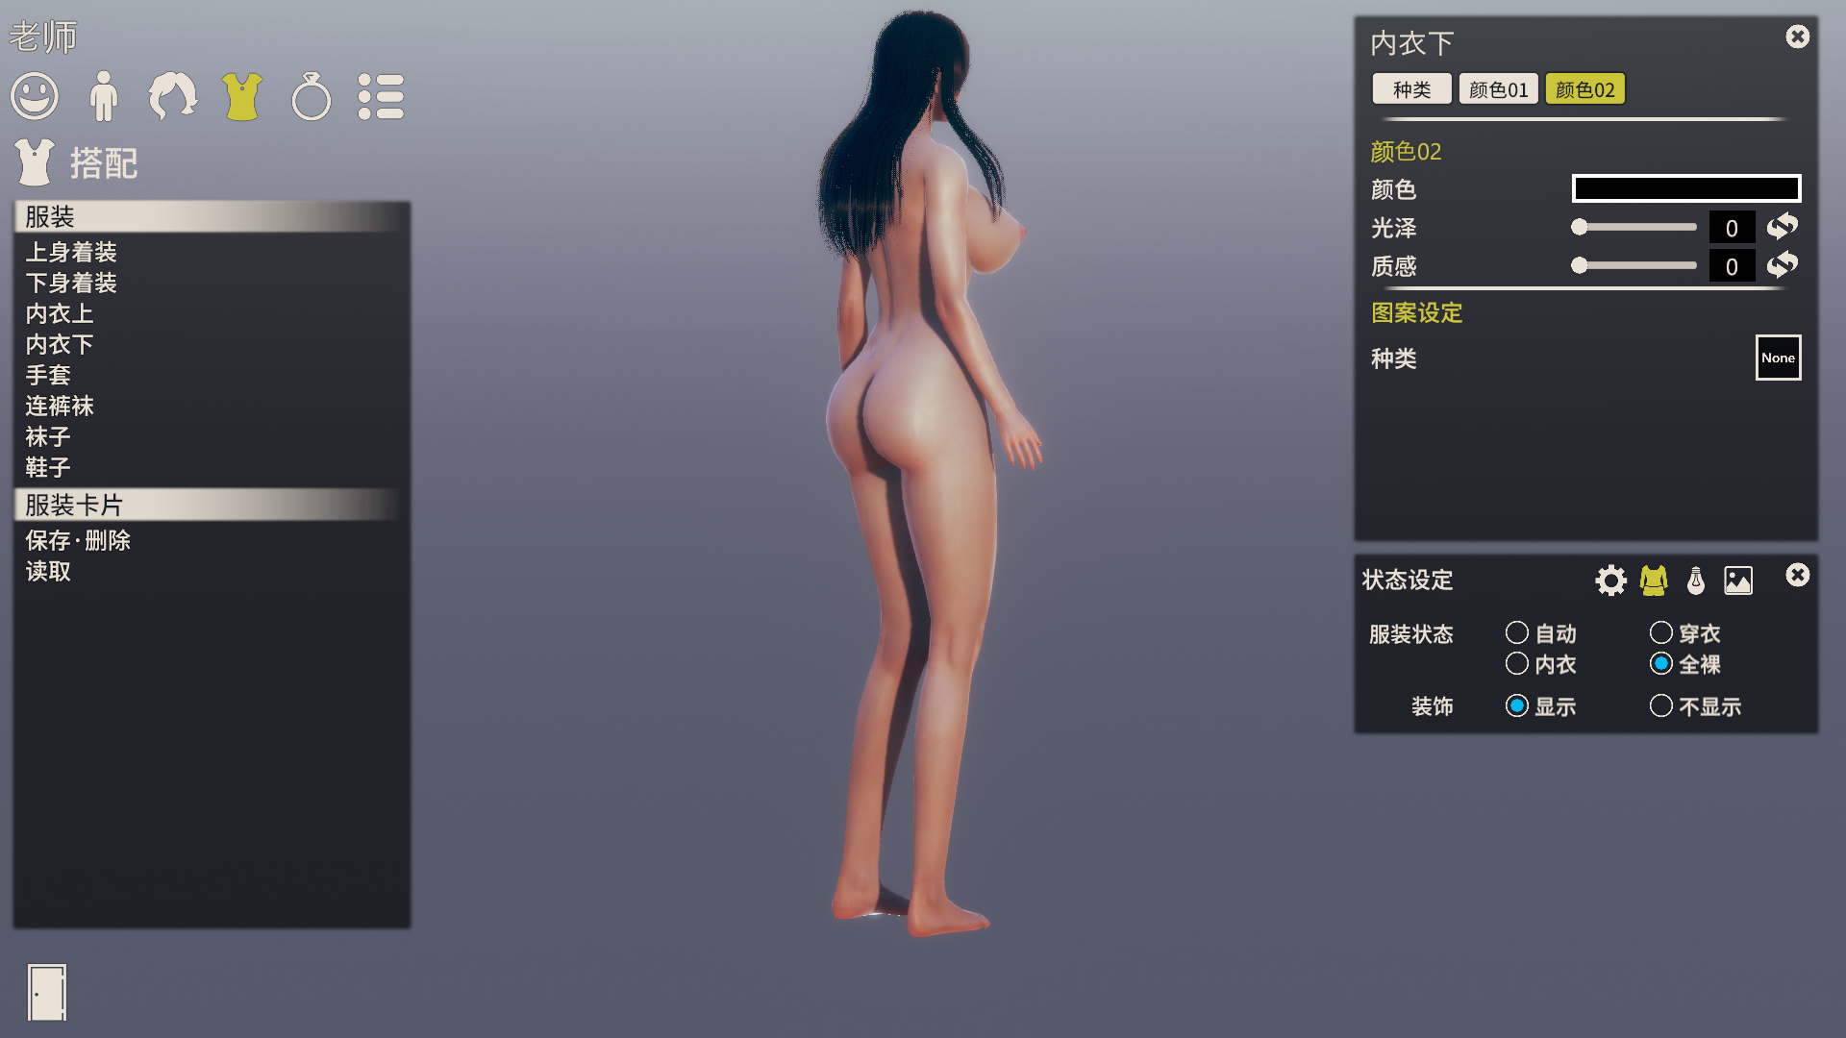Close the 内衣下 panel
This screenshot has width=1846, height=1038.
pyautogui.click(x=1798, y=37)
